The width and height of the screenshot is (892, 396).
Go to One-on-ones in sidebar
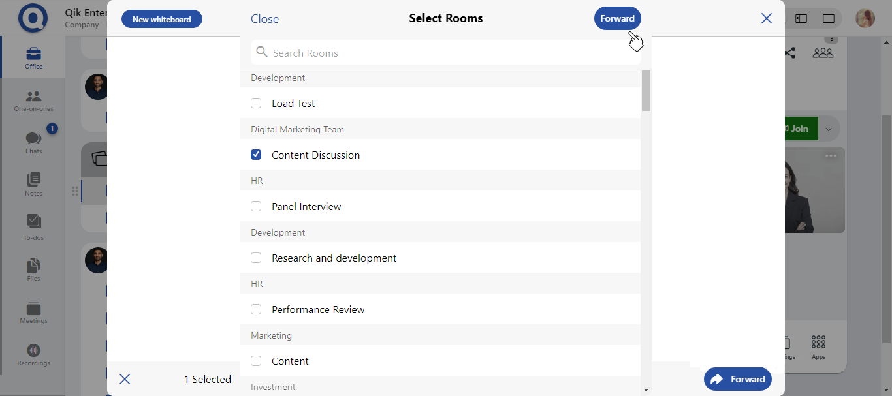click(33, 100)
